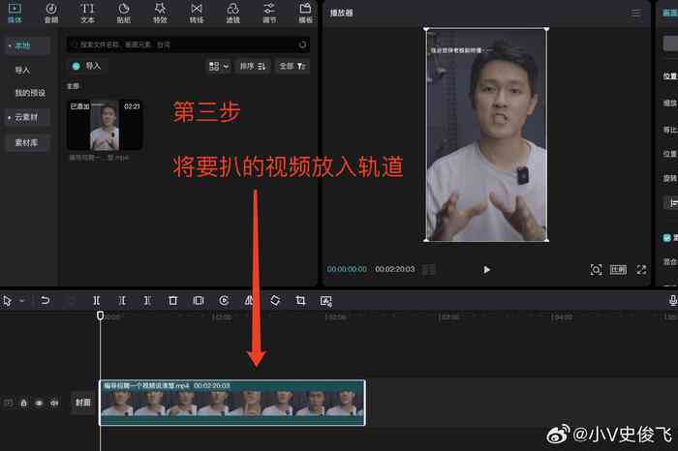Image resolution: width=678 pixels, height=451 pixels.
Task: Expand the 云素材 (Cloud material) section
Action: (27, 117)
